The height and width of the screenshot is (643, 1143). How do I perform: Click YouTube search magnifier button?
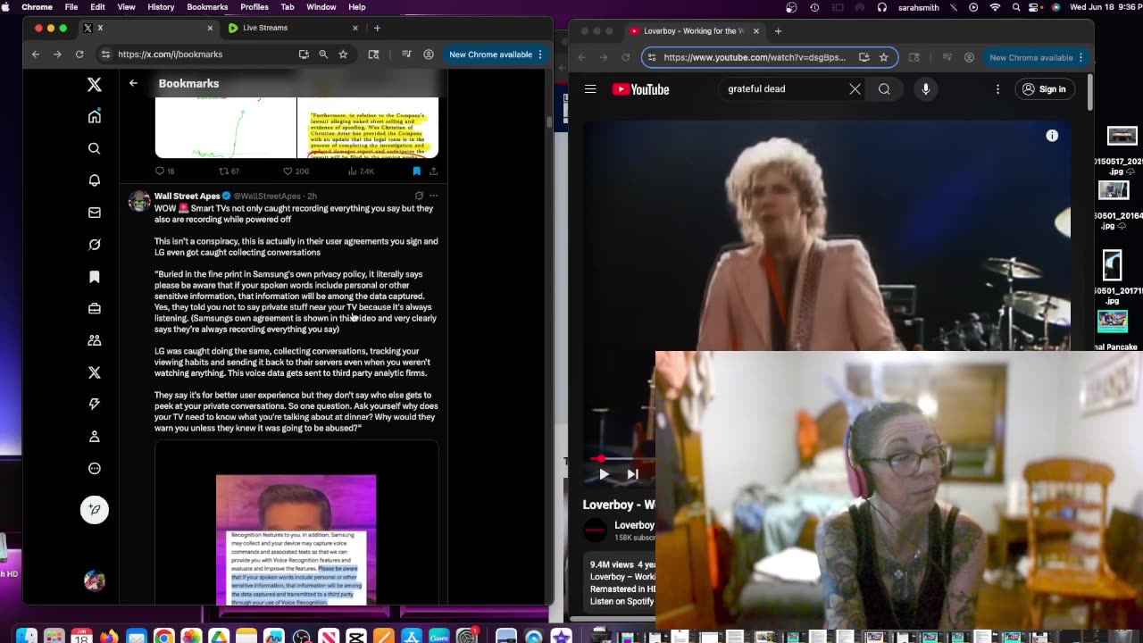click(884, 89)
